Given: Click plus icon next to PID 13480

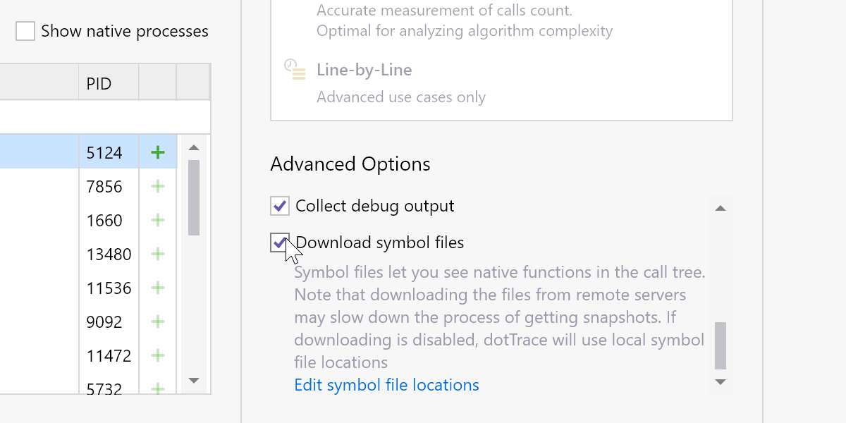Looking at the screenshot, I should pyautogui.click(x=158, y=254).
